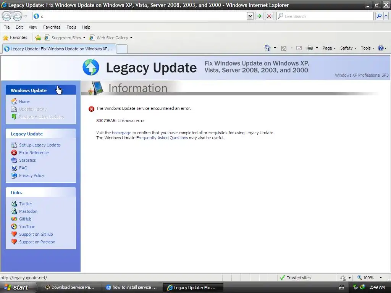This screenshot has width=391, height=293.
Task: Go back with the Back arrow button
Action: tap(7, 16)
